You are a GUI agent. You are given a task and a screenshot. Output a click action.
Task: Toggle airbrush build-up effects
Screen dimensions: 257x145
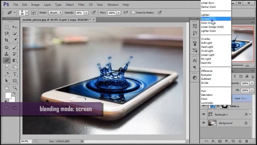pos(126,12)
